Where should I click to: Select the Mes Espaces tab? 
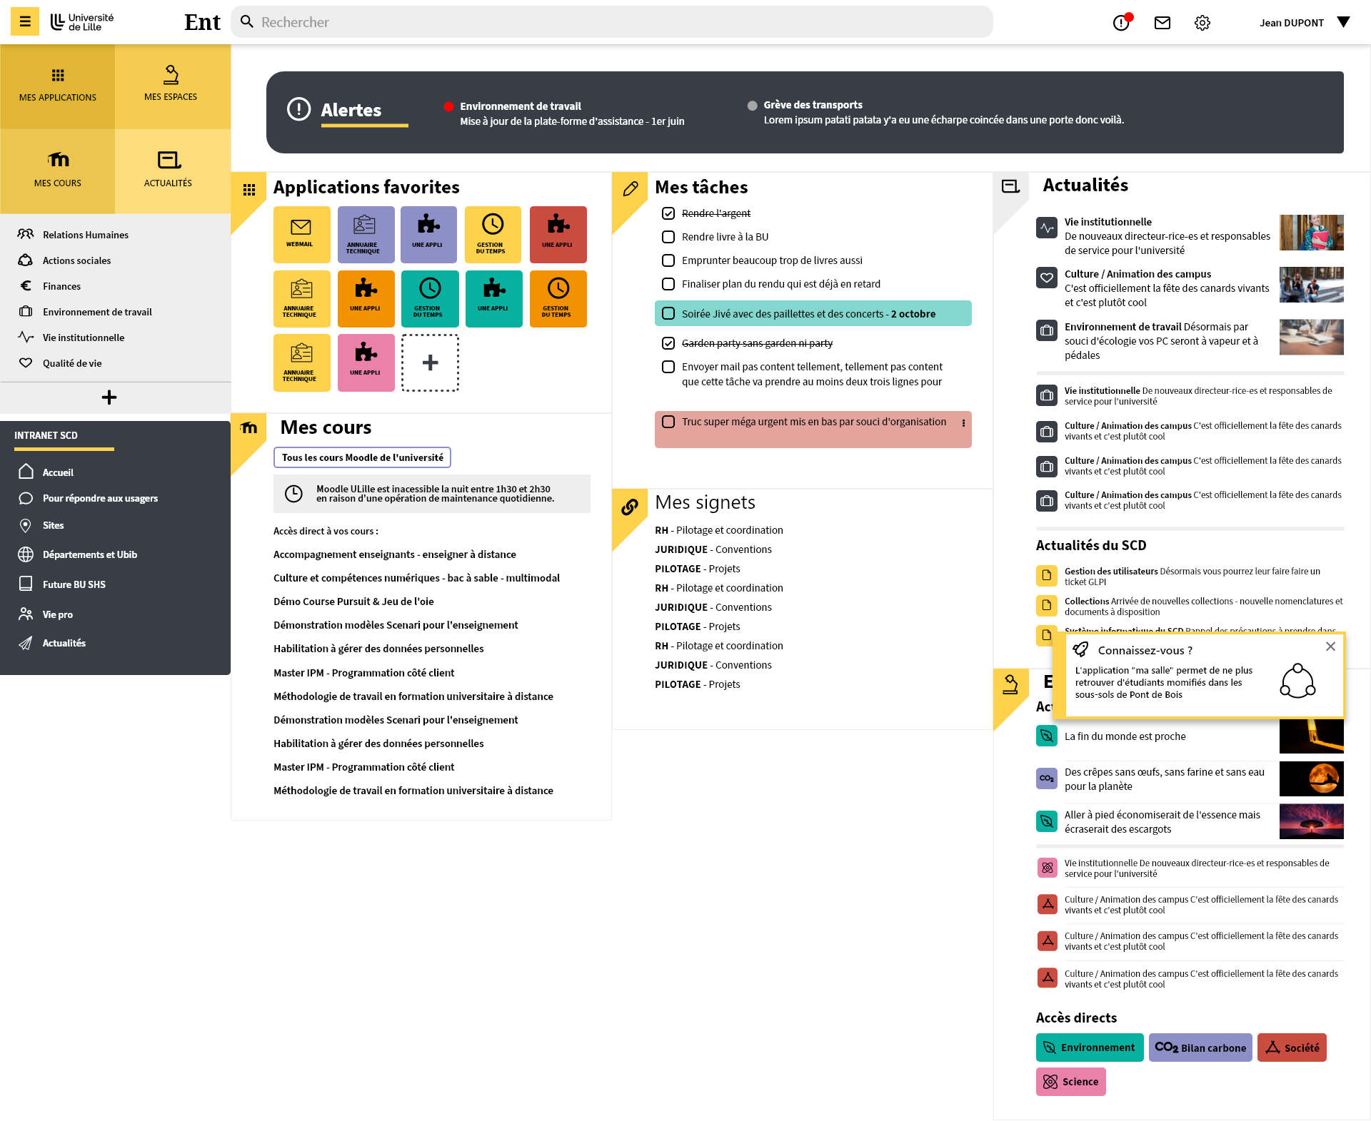point(172,86)
